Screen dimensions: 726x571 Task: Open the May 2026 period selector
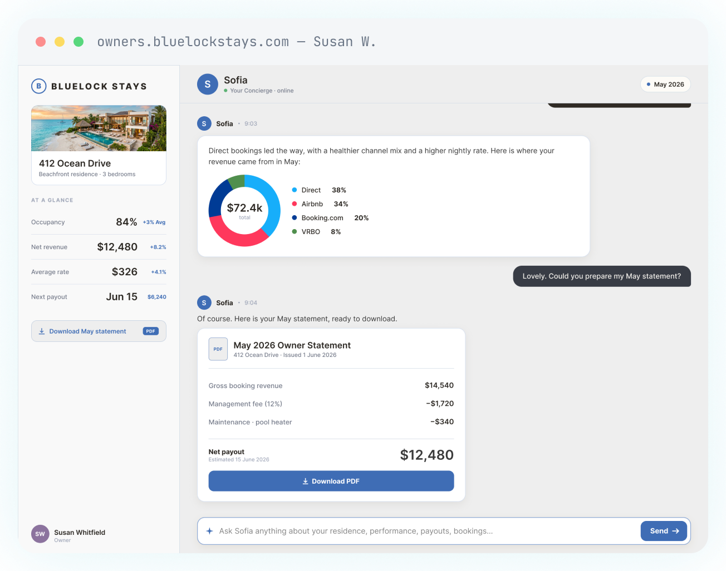click(x=665, y=85)
